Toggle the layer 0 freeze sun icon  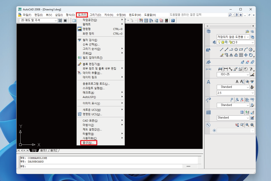[223, 42]
